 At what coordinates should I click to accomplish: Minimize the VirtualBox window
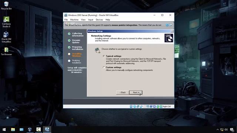pyautogui.click(x=154, y=15)
